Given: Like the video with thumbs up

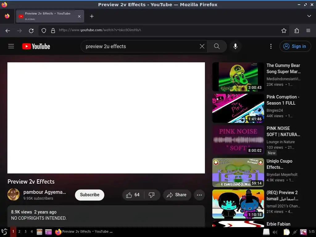Looking at the screenshot, I should 133,195.
